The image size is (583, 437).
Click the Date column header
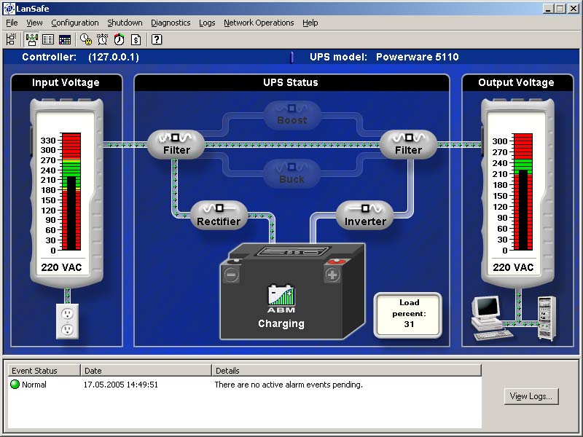click(145, 371)
